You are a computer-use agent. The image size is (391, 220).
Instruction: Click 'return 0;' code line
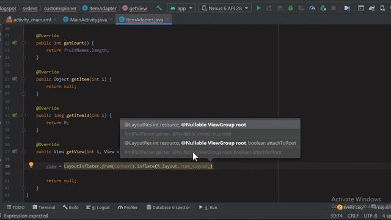pyautogui.click(x=57, y=123)
